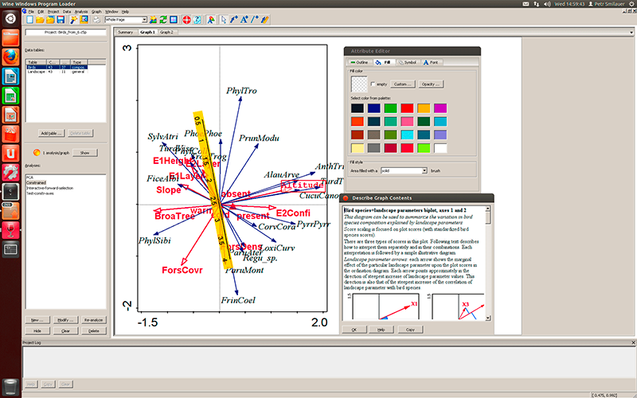
Task: Click the red lifebuoy help icon
Action: click(186, 19)
